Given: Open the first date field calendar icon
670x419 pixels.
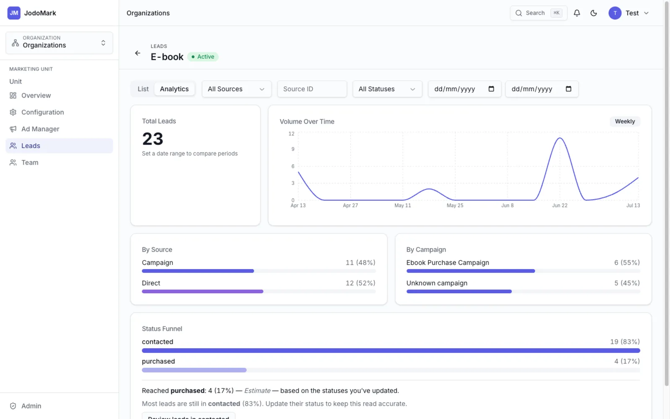Looking at the screenshot, I should tap(491, 89).
